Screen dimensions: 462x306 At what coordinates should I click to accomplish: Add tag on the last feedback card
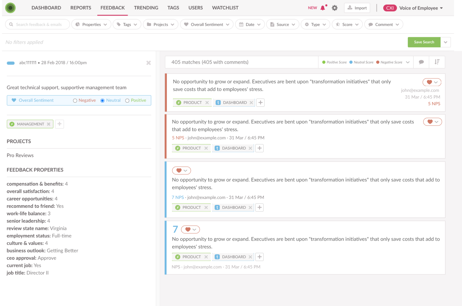[x=260, y=257]
